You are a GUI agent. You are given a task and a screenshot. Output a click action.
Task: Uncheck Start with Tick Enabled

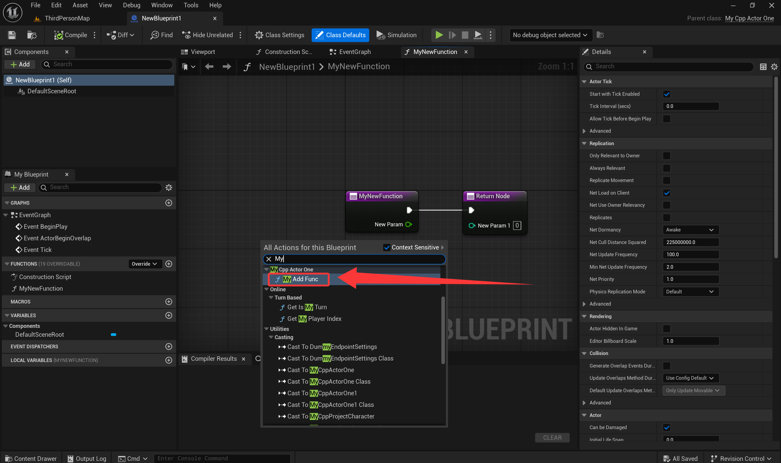click(x=667, y=94)
